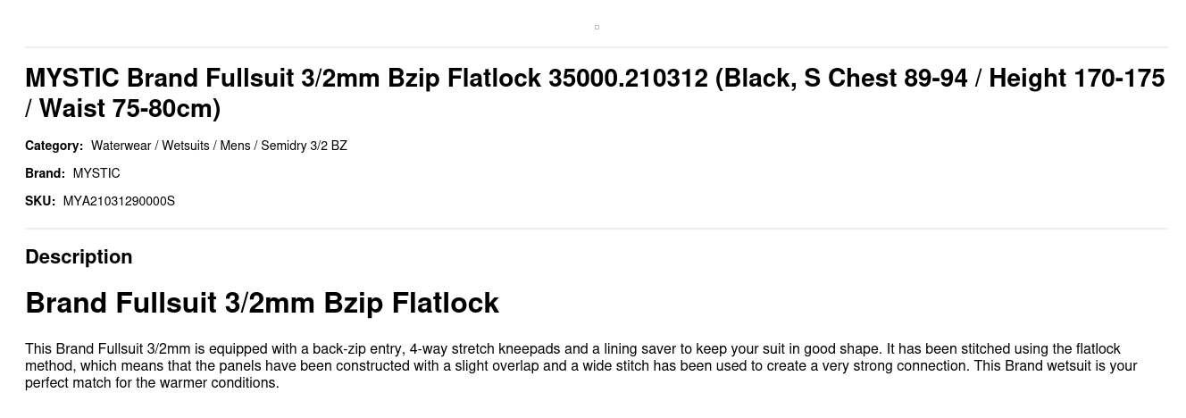Click model number 35000.210312 in the title
Image resolution: width=1186 pixels, height=418 pixels.
(x=628, y=79)
